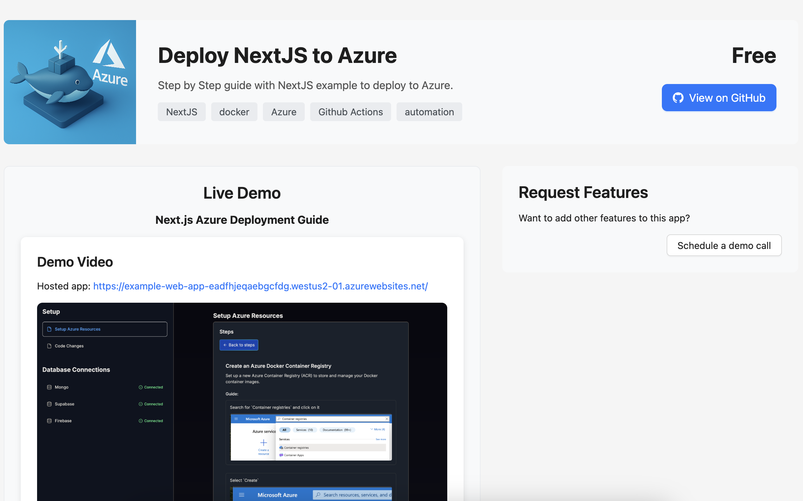Image resolution: width=803 pixels, height=501 pixels.
Task: Click the Mongo Connected checkmark icon
Action: tap(140, 387)
